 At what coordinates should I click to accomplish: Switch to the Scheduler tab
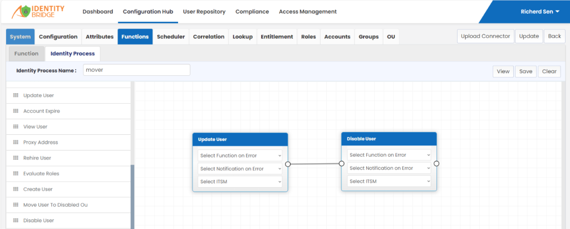pyautogui.click(x=171, y=37)
